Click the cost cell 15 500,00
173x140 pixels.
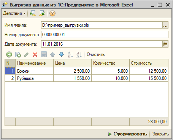[149, 78]
